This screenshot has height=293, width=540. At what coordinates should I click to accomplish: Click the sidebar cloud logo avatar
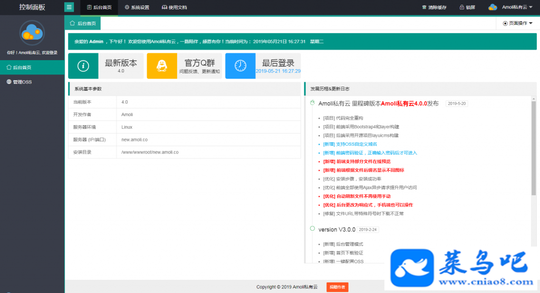32,33
